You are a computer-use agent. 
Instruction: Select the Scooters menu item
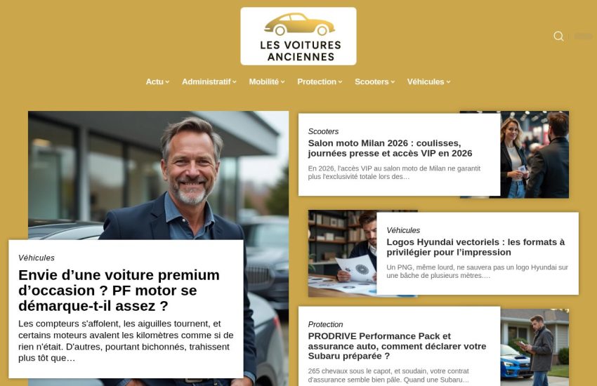(372, 82)
